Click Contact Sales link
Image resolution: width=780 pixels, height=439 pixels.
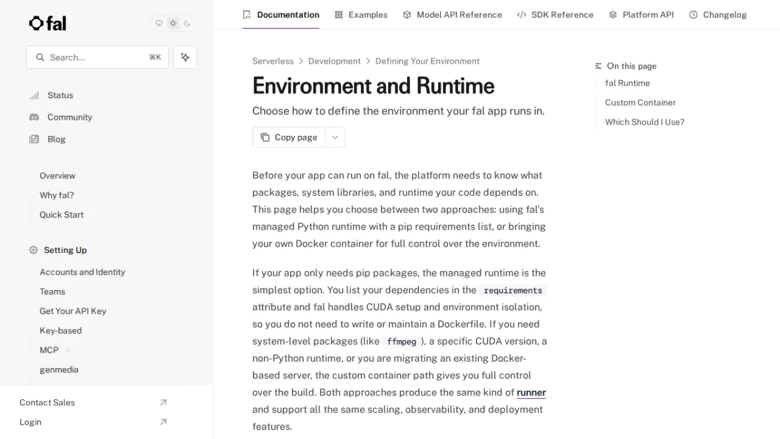[47, 403]
